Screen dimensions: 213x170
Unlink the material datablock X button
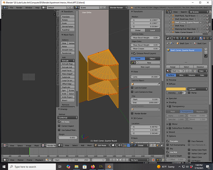(x=190, y=71)
